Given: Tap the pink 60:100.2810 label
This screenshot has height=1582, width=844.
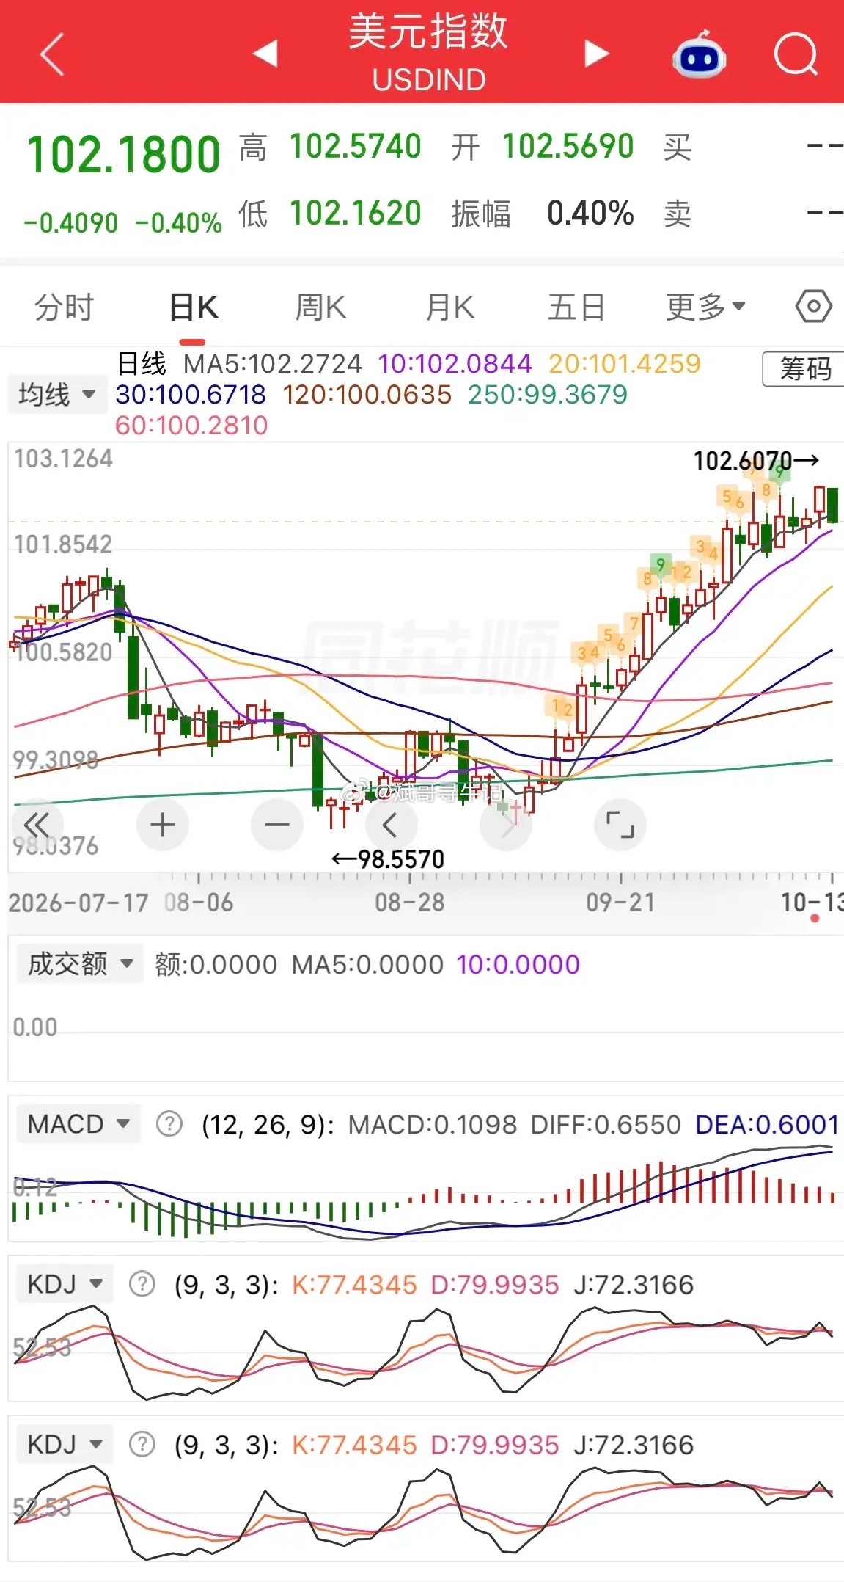Looking at the screenshot, I should tap(191, 426).
